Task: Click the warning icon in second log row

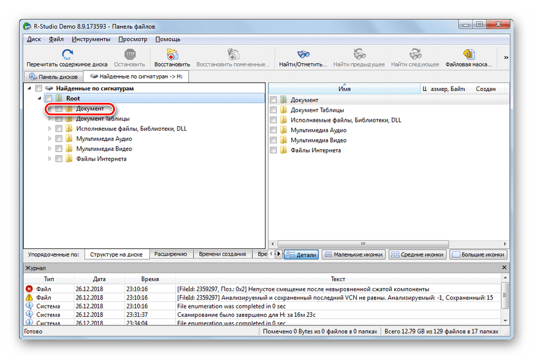Action: (x=29, y=297)
